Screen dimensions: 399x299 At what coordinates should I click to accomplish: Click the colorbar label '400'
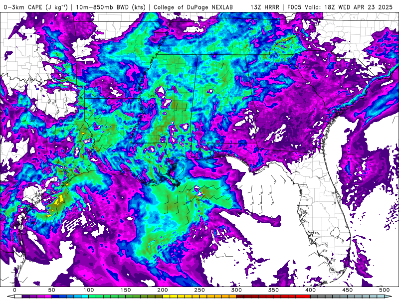[310, 290]
